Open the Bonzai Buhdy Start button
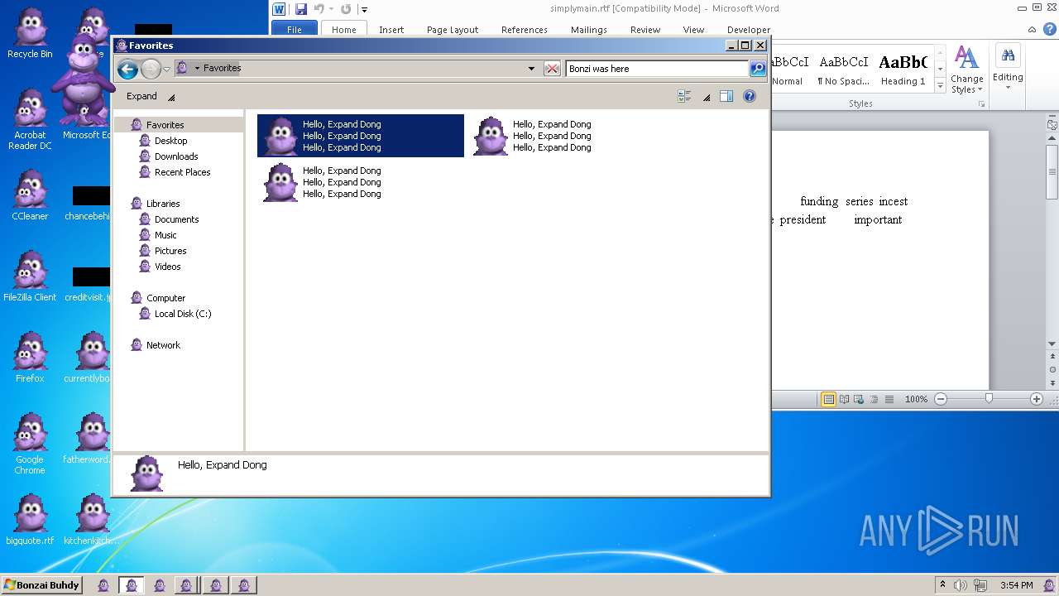The height and width of the screenshot is (596, 1059). coord(43,585)
